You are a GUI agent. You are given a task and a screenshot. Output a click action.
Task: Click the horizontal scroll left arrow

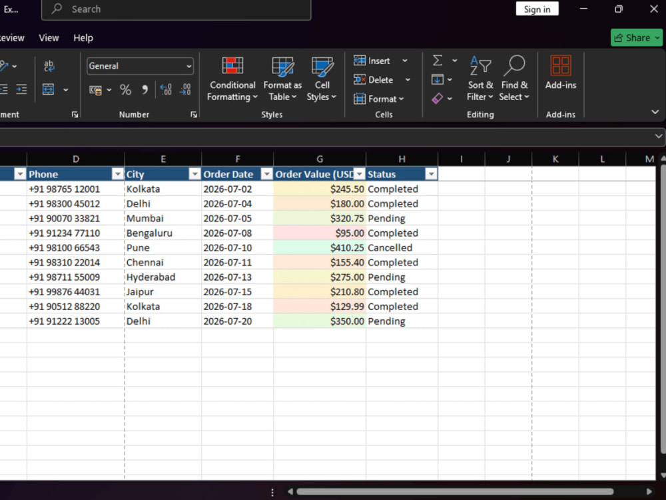(x=290, y=491)
